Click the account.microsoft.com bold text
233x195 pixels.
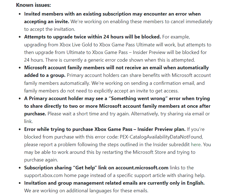click(142, 167)
